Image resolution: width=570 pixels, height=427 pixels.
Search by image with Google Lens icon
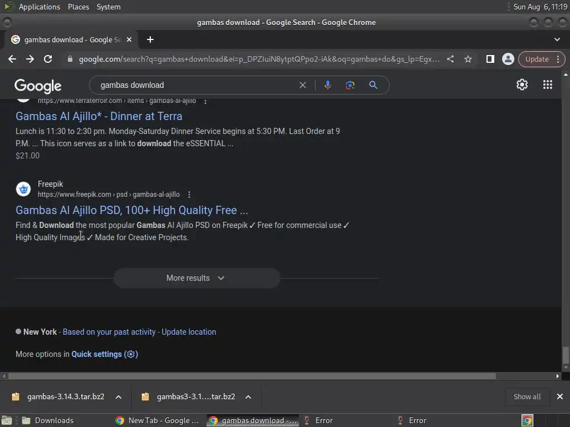pyautogui.click(x=350, y=85)
